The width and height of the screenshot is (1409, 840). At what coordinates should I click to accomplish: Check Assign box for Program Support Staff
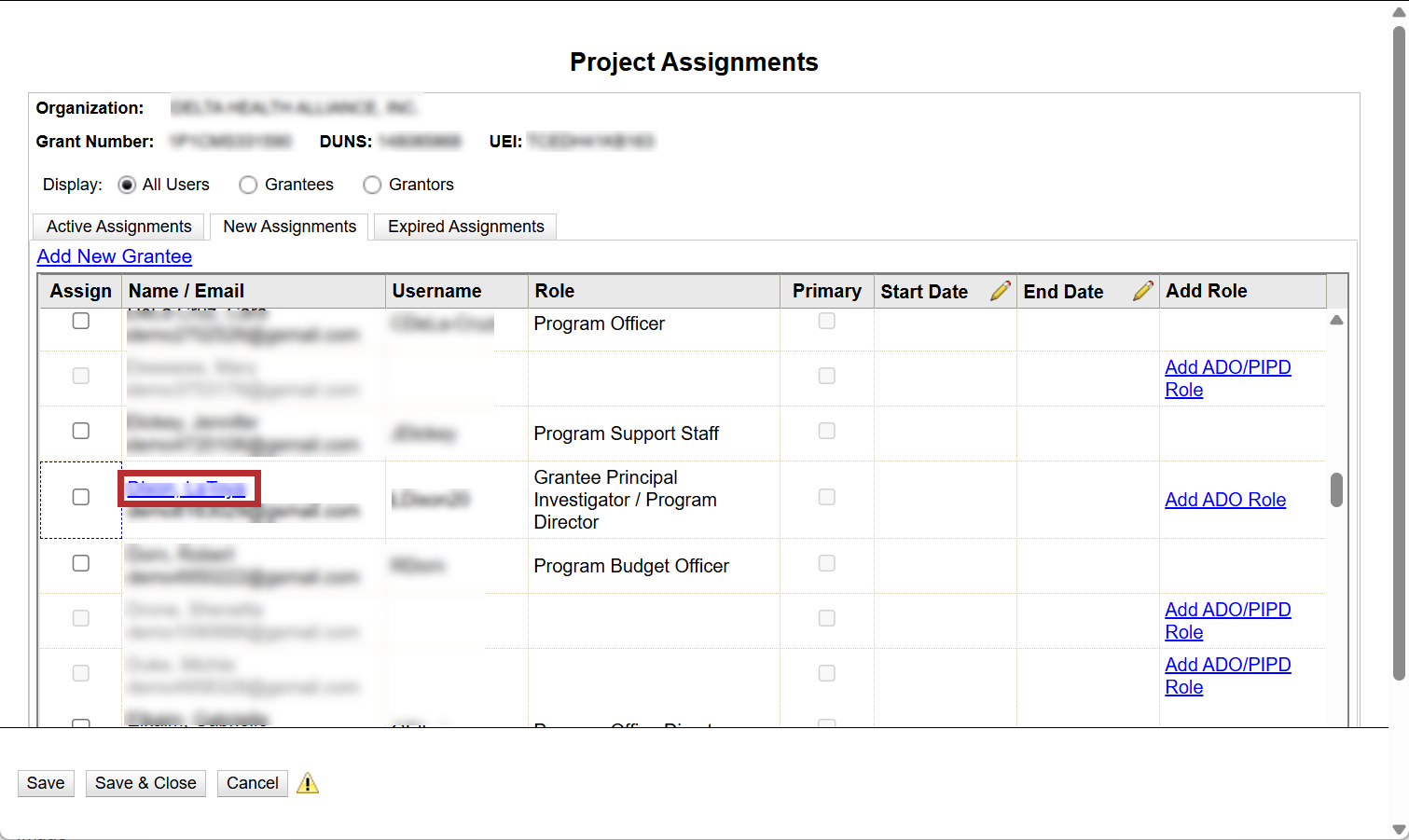pyautogui.click(x=81, y=431)
